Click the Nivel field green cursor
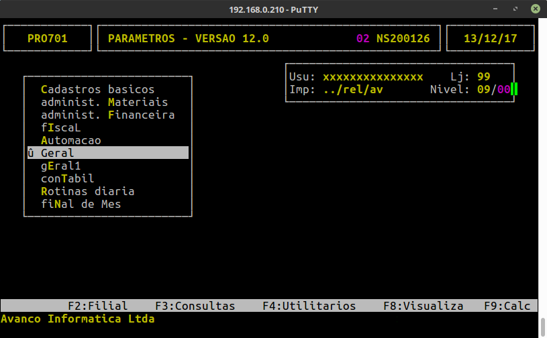The width and height of the screenshot is (547, 338). point(514,89)
